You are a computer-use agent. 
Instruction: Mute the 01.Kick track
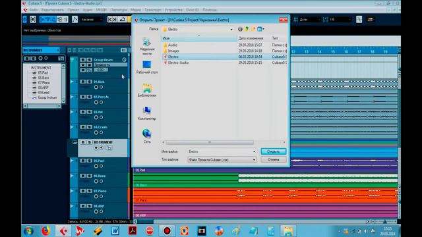click(83, 82)
